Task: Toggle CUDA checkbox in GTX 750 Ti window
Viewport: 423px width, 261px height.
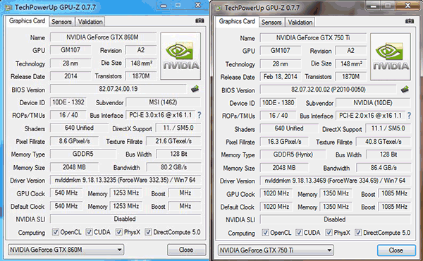Action: [x=299, y=233]
